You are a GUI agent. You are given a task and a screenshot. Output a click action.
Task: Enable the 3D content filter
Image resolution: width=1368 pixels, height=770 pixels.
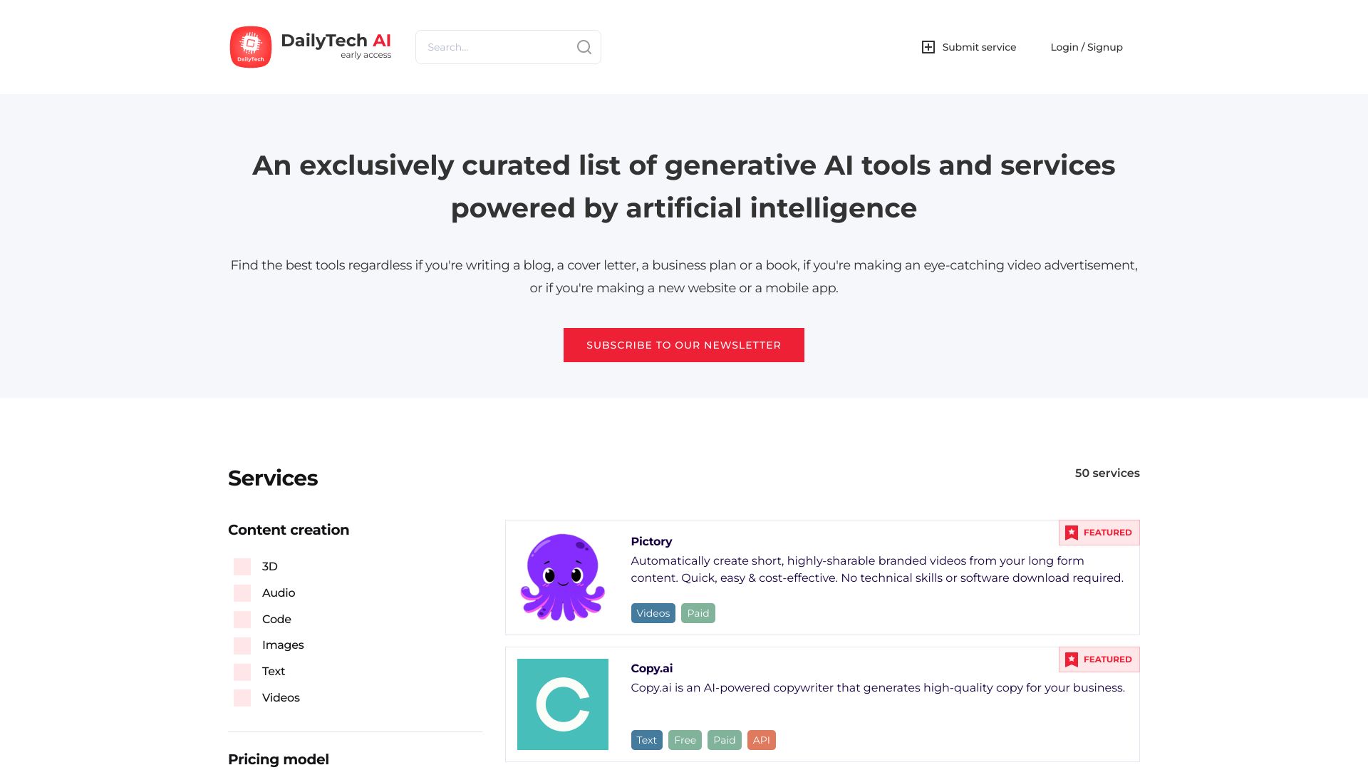click(242, 566)
